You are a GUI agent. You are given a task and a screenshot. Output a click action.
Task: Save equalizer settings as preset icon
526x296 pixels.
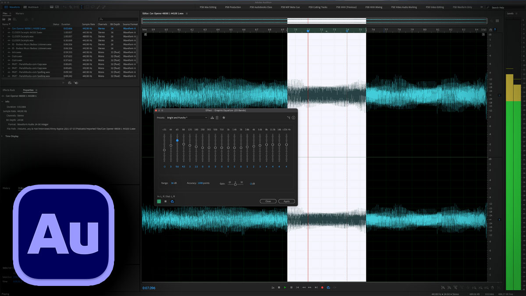[x=212, y=118]
